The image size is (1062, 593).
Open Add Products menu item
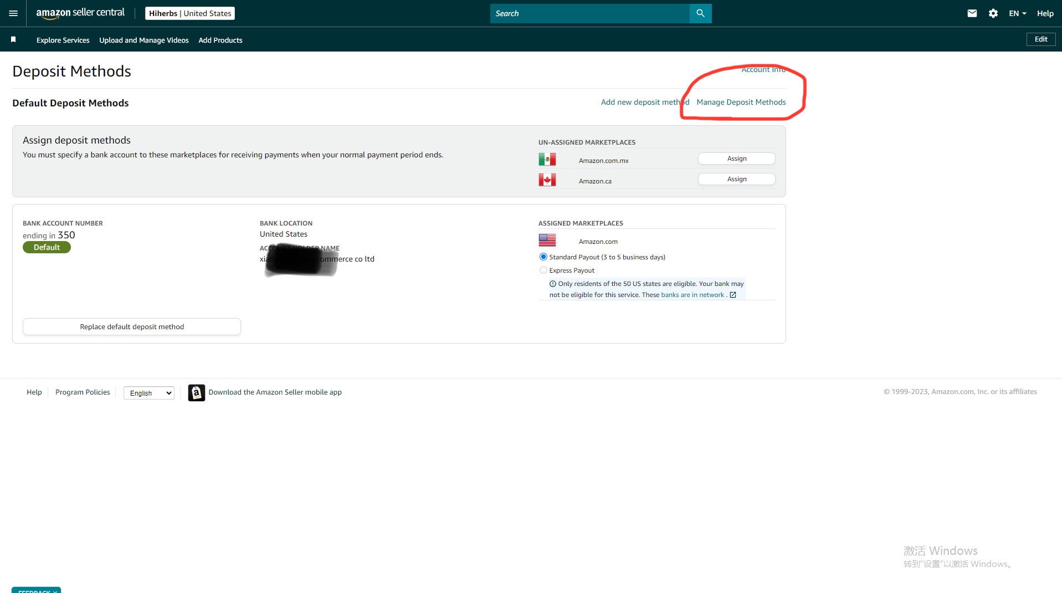220,40
